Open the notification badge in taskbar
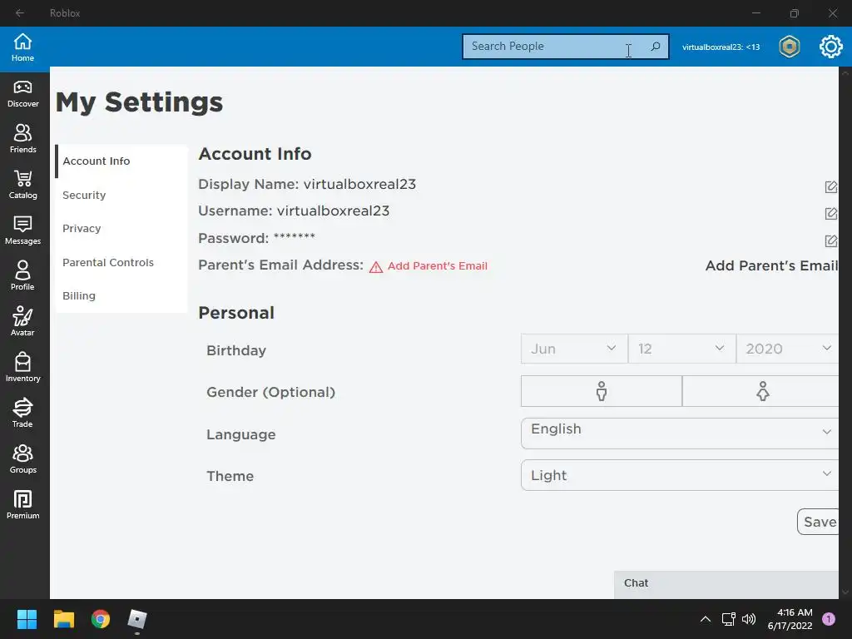 click(x=829, y=619)
